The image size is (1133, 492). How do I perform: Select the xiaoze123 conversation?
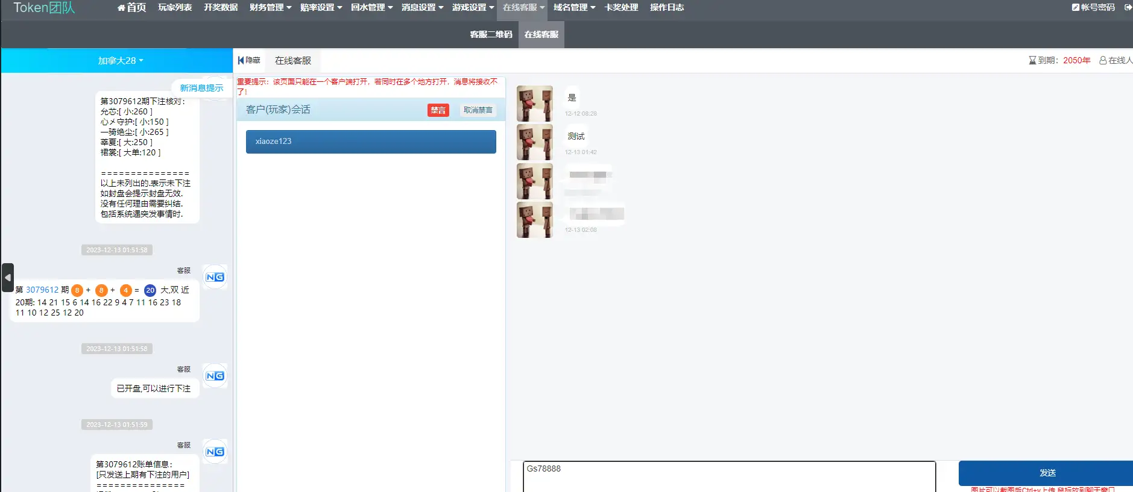click(371, 142)
